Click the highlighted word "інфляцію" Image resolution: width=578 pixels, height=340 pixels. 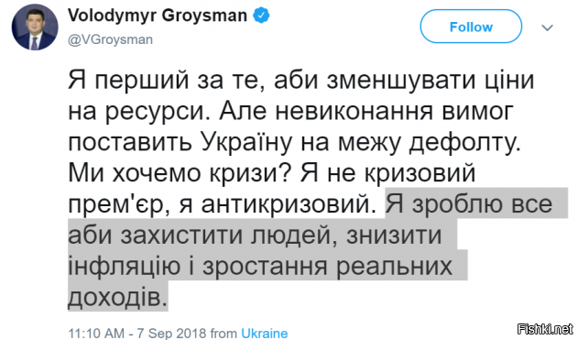pos(125,266)
